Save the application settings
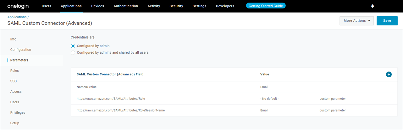Screen dimensions: 403x130 [x=387, y=21]
